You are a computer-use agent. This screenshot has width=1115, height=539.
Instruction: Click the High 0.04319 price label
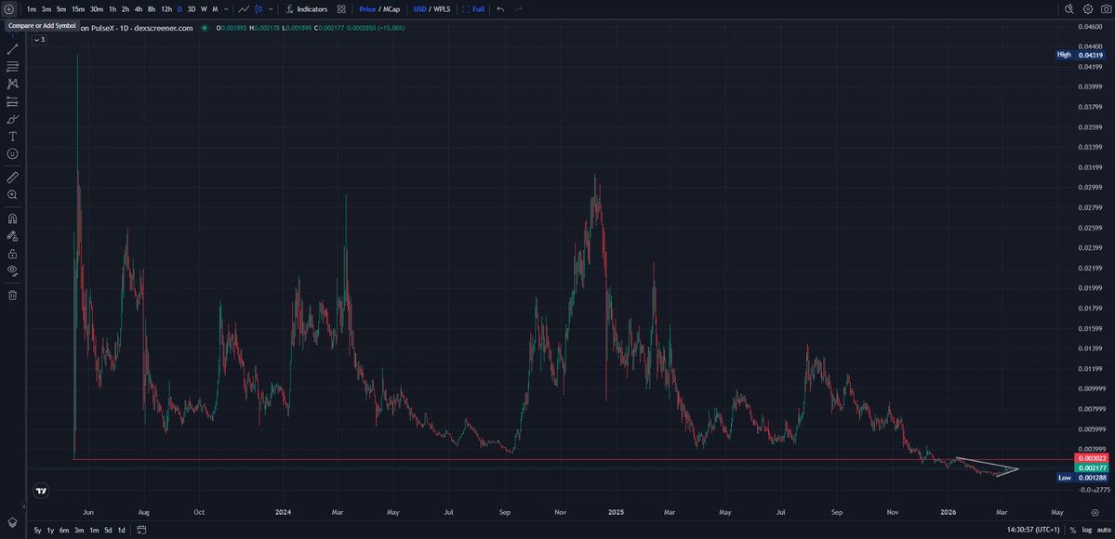(x=1081, y=55)
